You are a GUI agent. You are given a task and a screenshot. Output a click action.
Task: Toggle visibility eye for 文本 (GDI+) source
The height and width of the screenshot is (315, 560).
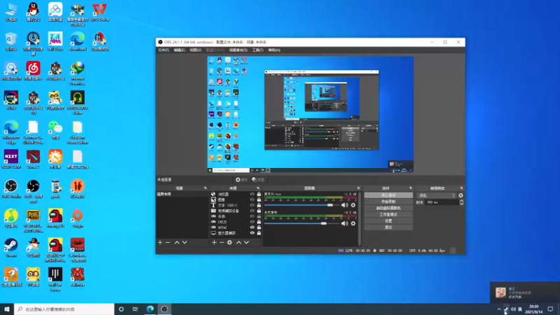point(252,205)
